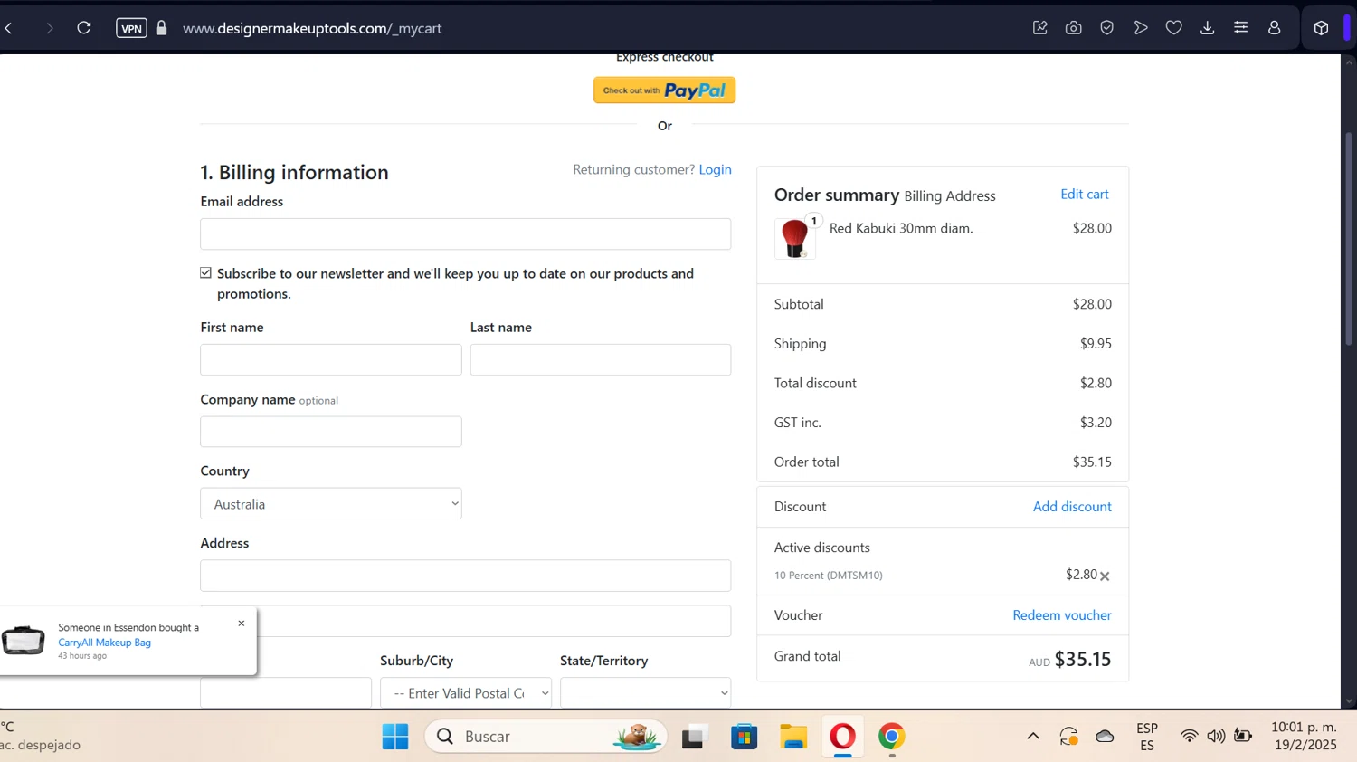Screen dimensions: 1357x762
Task: Click the Redeem voucher link
Action: click(1062, 615)
